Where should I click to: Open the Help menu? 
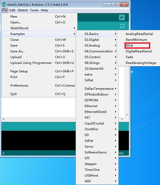[44, 10]
